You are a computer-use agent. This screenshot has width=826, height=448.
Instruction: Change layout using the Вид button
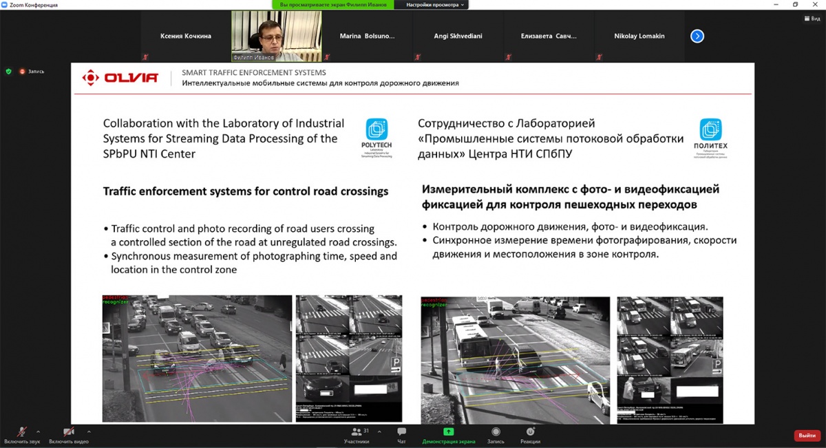(x=813, y=19)
